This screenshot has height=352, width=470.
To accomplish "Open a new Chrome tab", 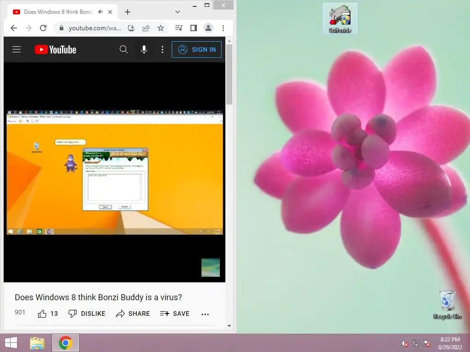I will pos(128,12).
